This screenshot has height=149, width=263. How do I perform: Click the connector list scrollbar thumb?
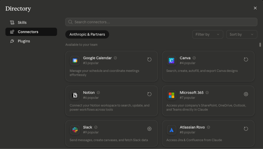pyautogui.click(x=260, y=45)
